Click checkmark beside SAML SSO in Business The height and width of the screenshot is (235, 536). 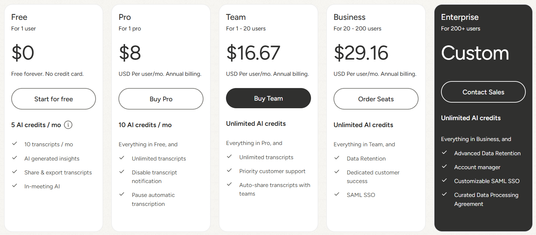click(337, 194)
